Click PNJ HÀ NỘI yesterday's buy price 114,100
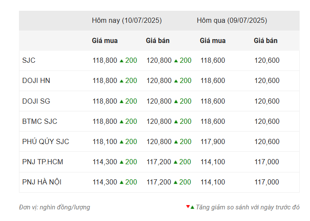310x221 pixels. pos(213,182)
